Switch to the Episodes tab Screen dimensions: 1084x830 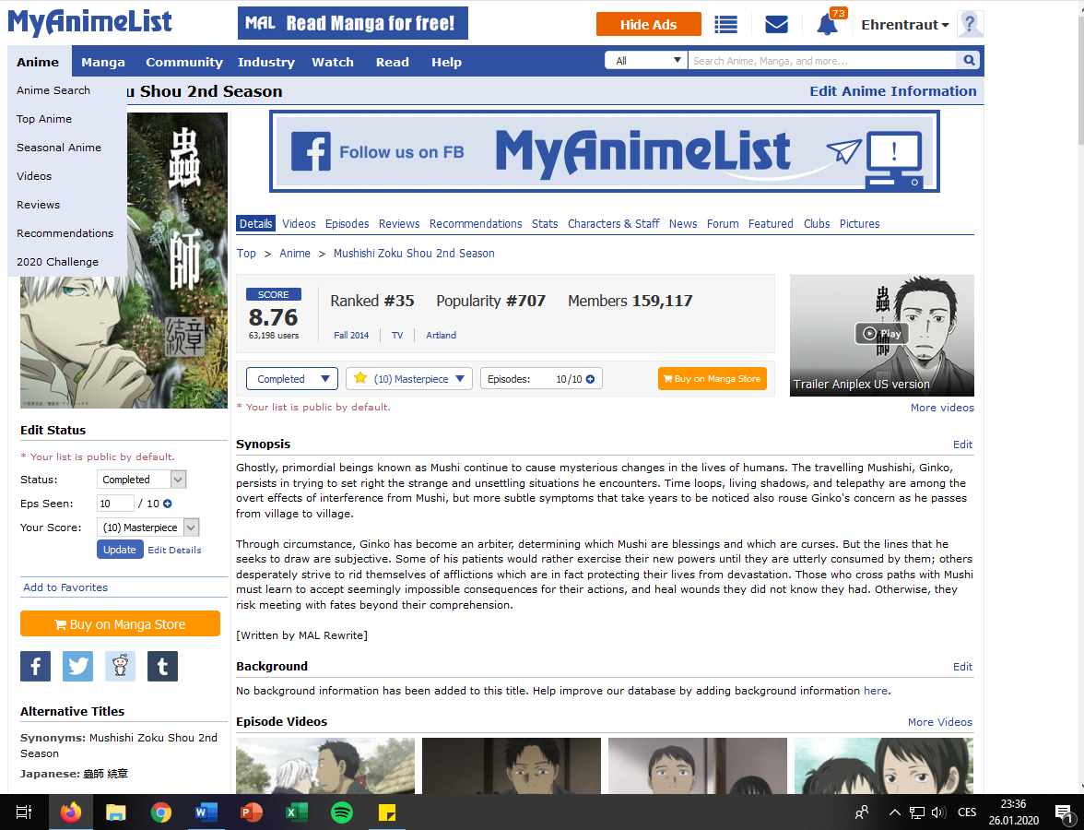point(347,223)
